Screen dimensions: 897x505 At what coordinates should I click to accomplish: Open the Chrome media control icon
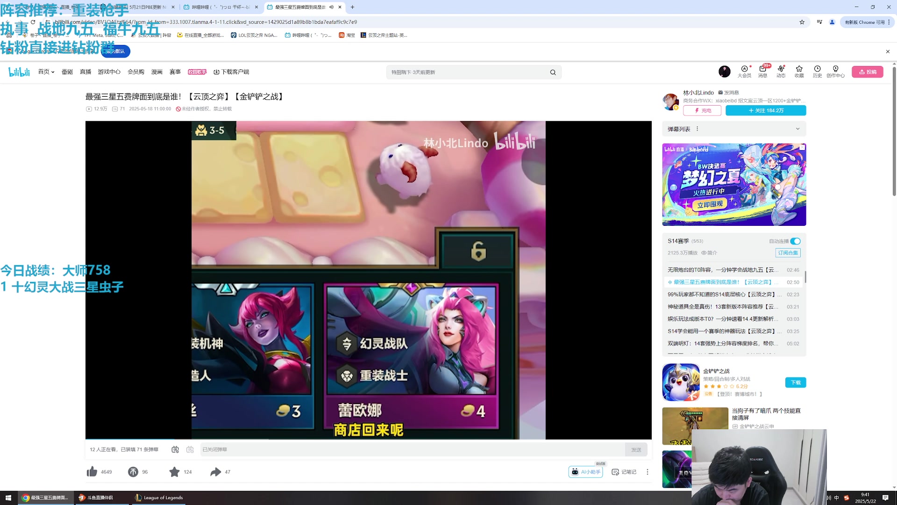pos(819,22)
